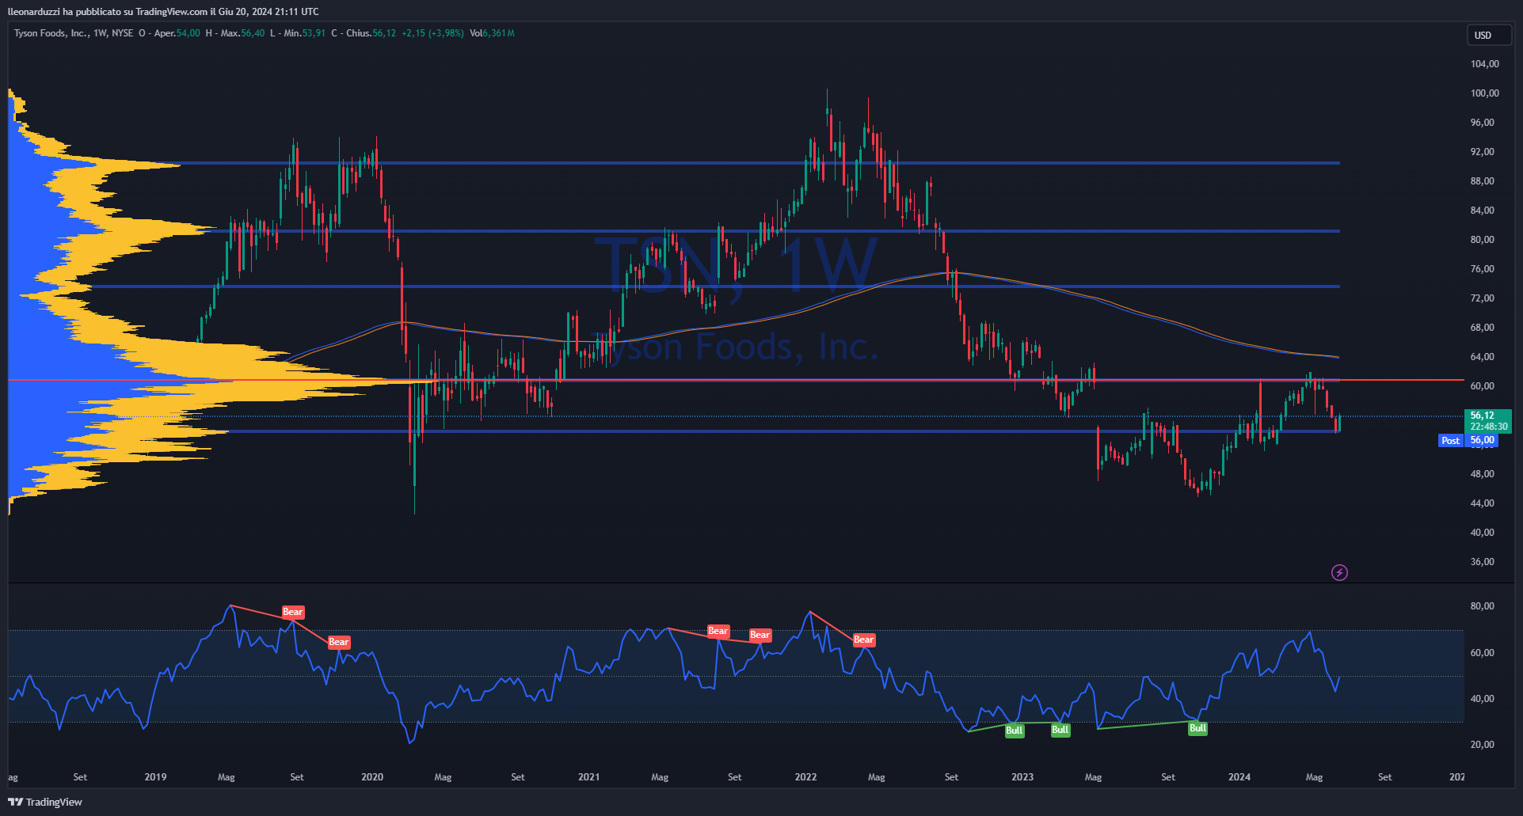Click the 2020 time axis label
The image size is (1523, 816).
pos(371,777)
